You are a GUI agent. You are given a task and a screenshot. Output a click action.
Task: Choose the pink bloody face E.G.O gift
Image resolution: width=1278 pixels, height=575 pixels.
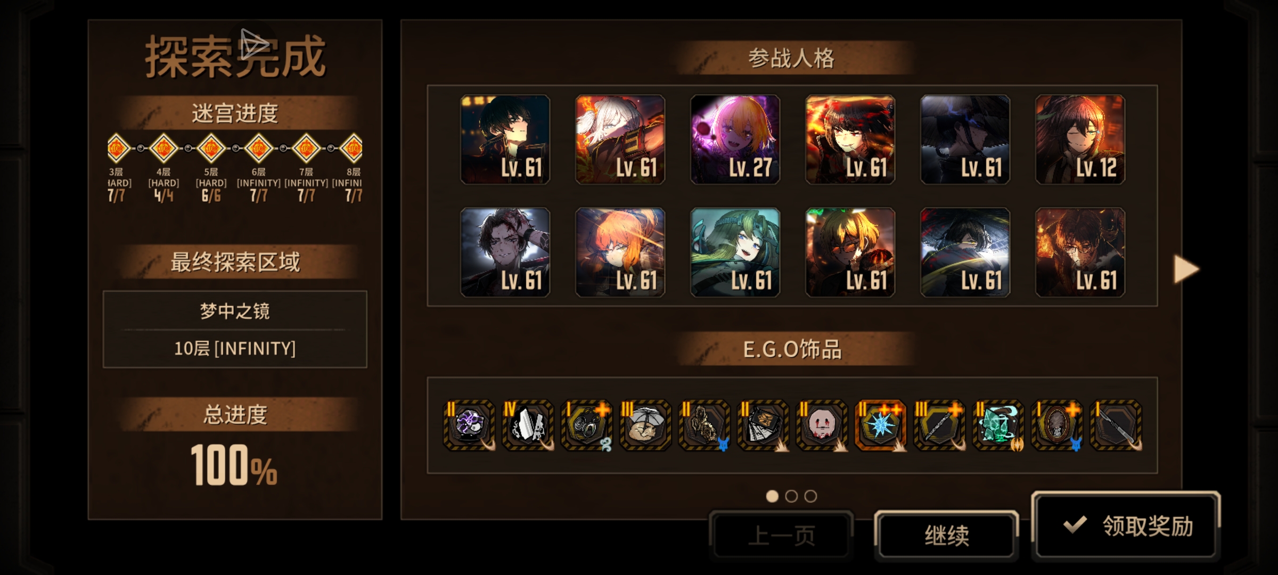pyautogui.click(x=821, y=425)
